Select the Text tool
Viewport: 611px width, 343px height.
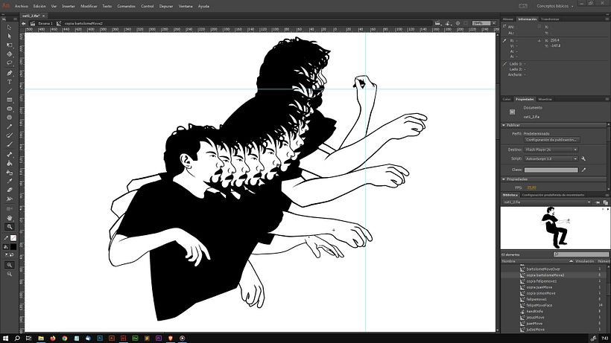point(10,82)
